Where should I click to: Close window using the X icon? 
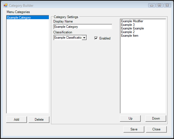click(167, 5)
